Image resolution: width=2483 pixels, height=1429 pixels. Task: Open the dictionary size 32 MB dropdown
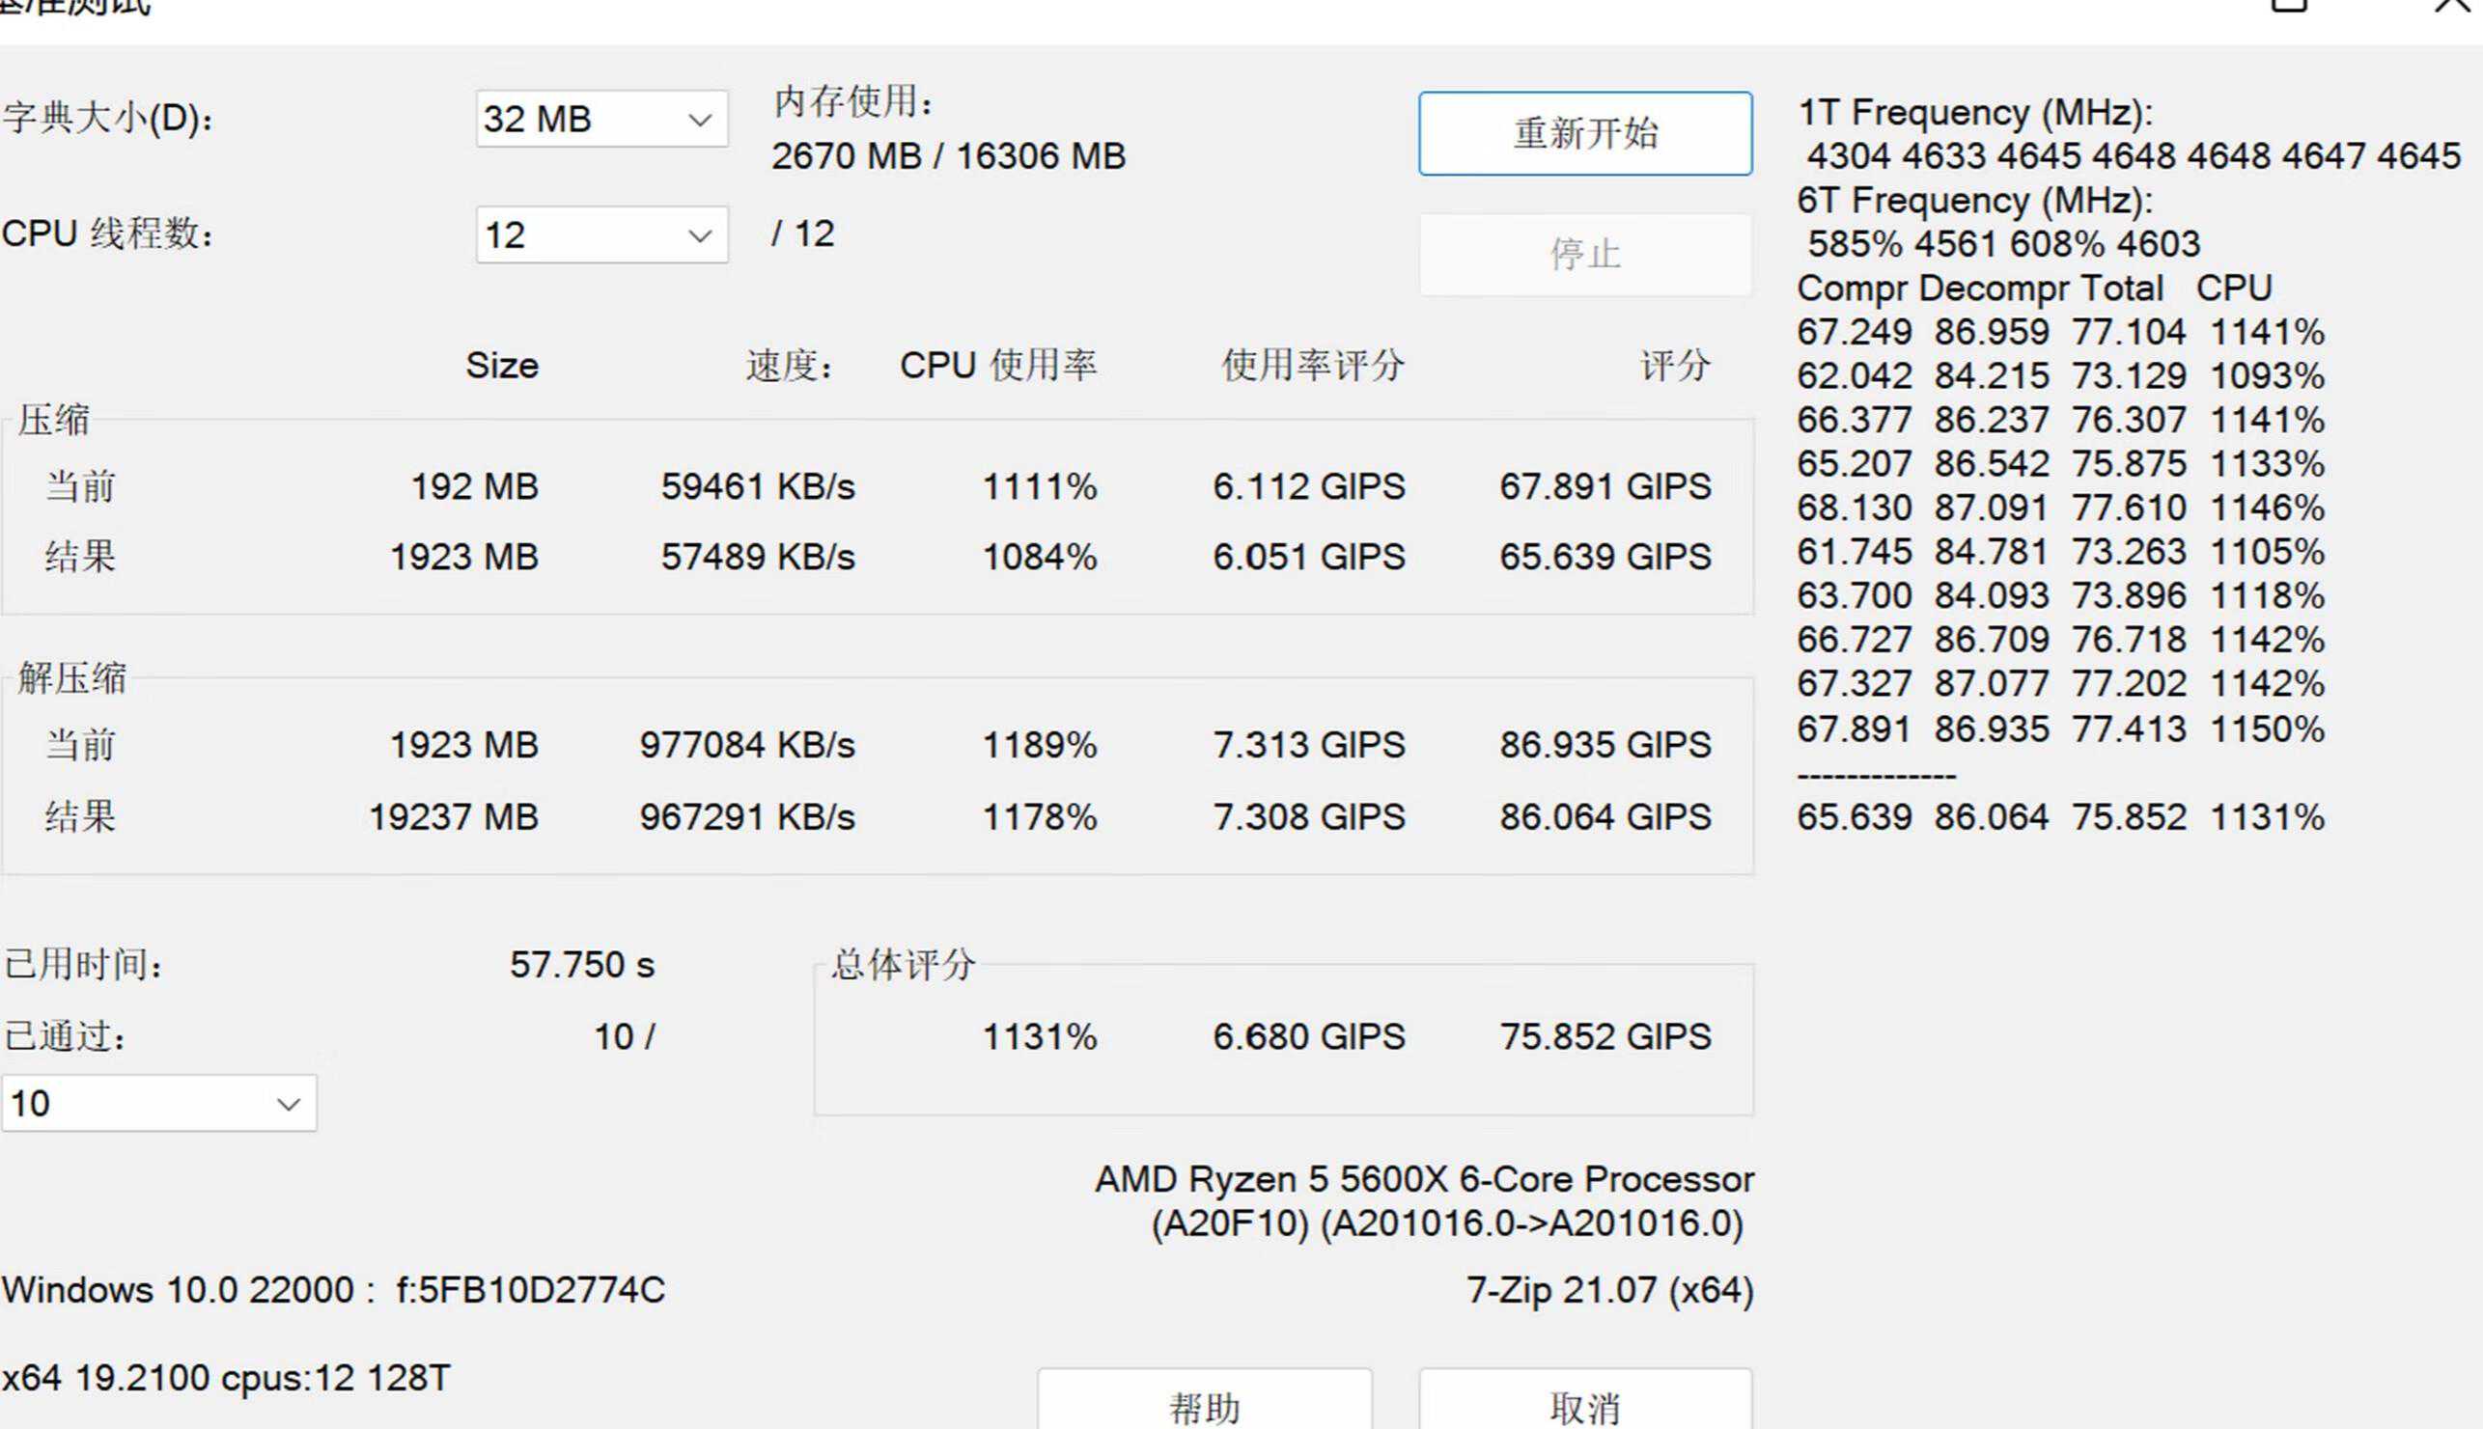(x=600, y=120)
